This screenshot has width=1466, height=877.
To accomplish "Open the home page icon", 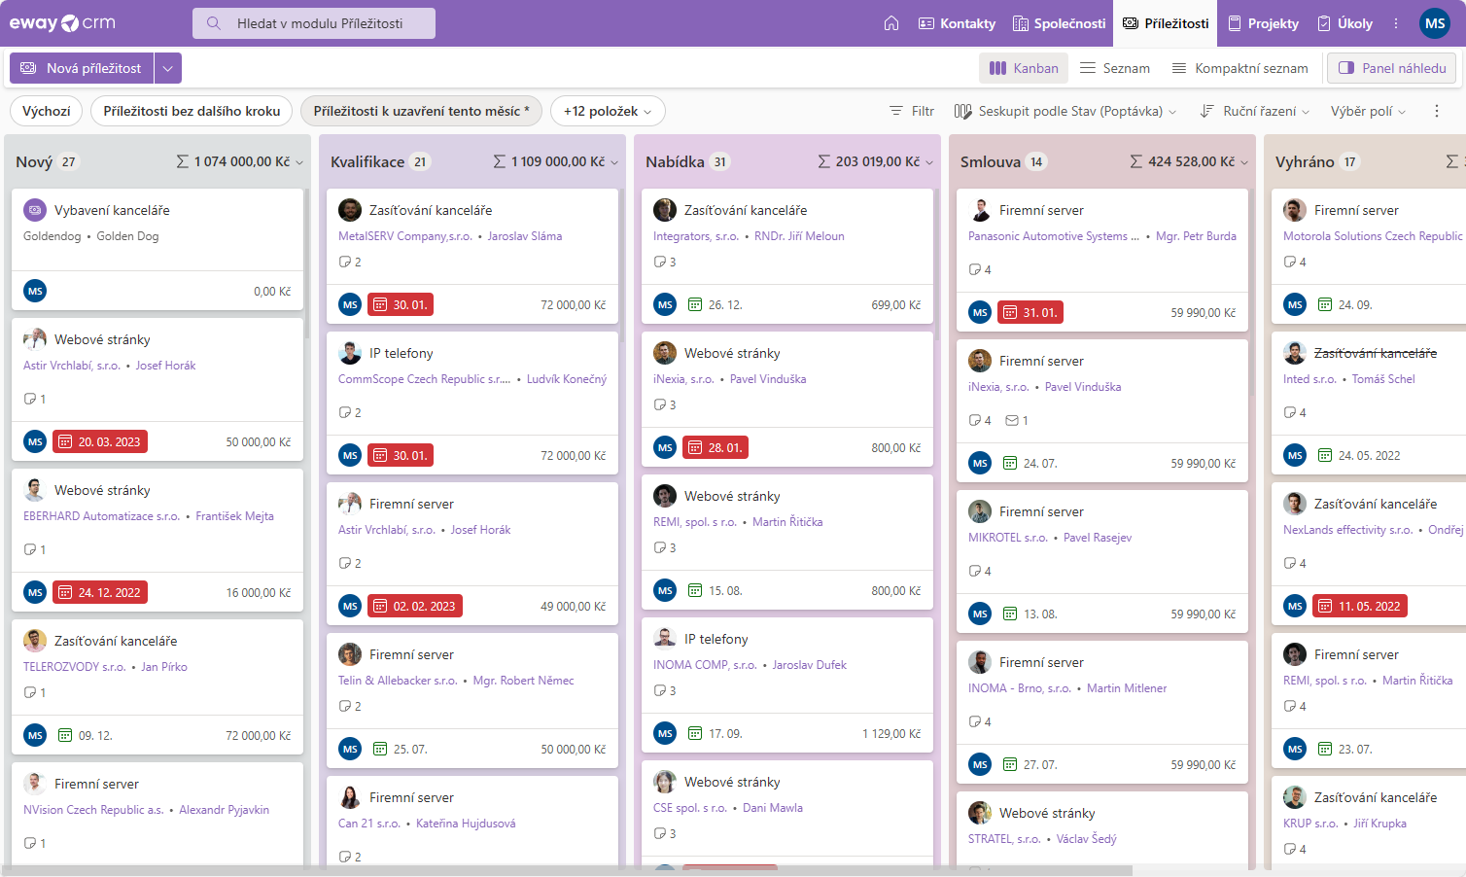I will coord(890,23).
